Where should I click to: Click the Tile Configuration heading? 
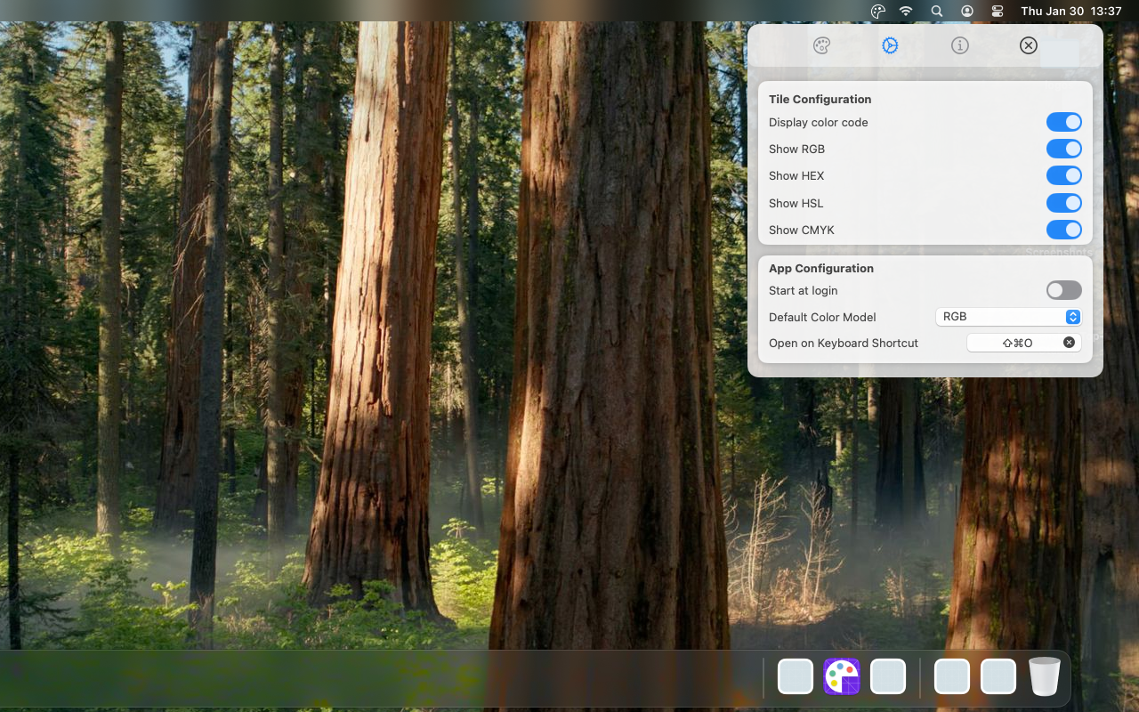820,99
